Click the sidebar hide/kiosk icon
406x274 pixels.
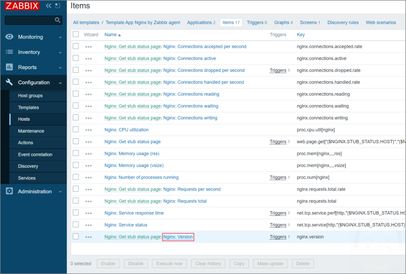[58, 6]
